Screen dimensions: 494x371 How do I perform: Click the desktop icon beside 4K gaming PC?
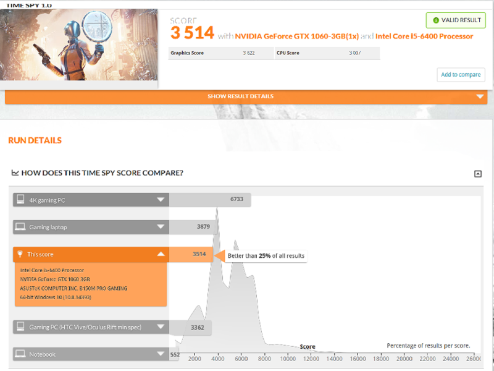[x=20, y=199]
